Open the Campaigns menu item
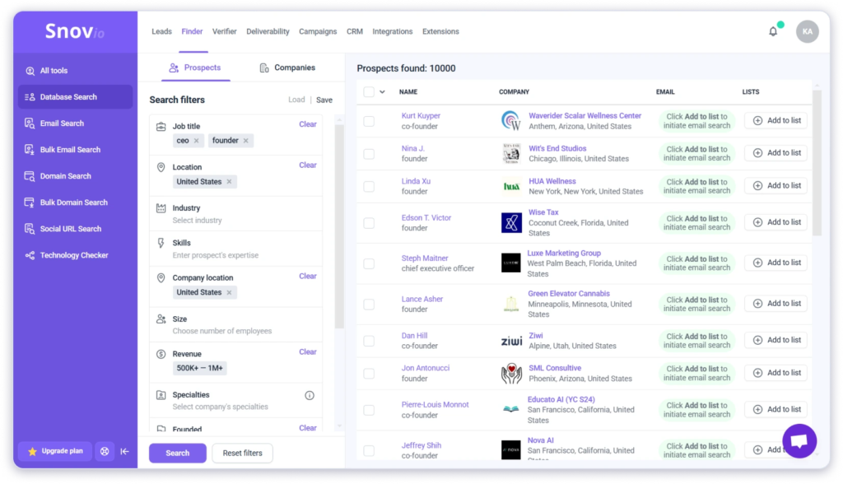Viewport: 843px width, 484px height. click(x=318, y=31)
